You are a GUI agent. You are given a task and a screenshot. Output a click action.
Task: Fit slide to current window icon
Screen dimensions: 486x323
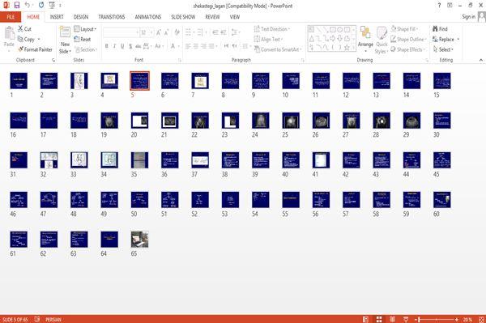tap(481, 319)
